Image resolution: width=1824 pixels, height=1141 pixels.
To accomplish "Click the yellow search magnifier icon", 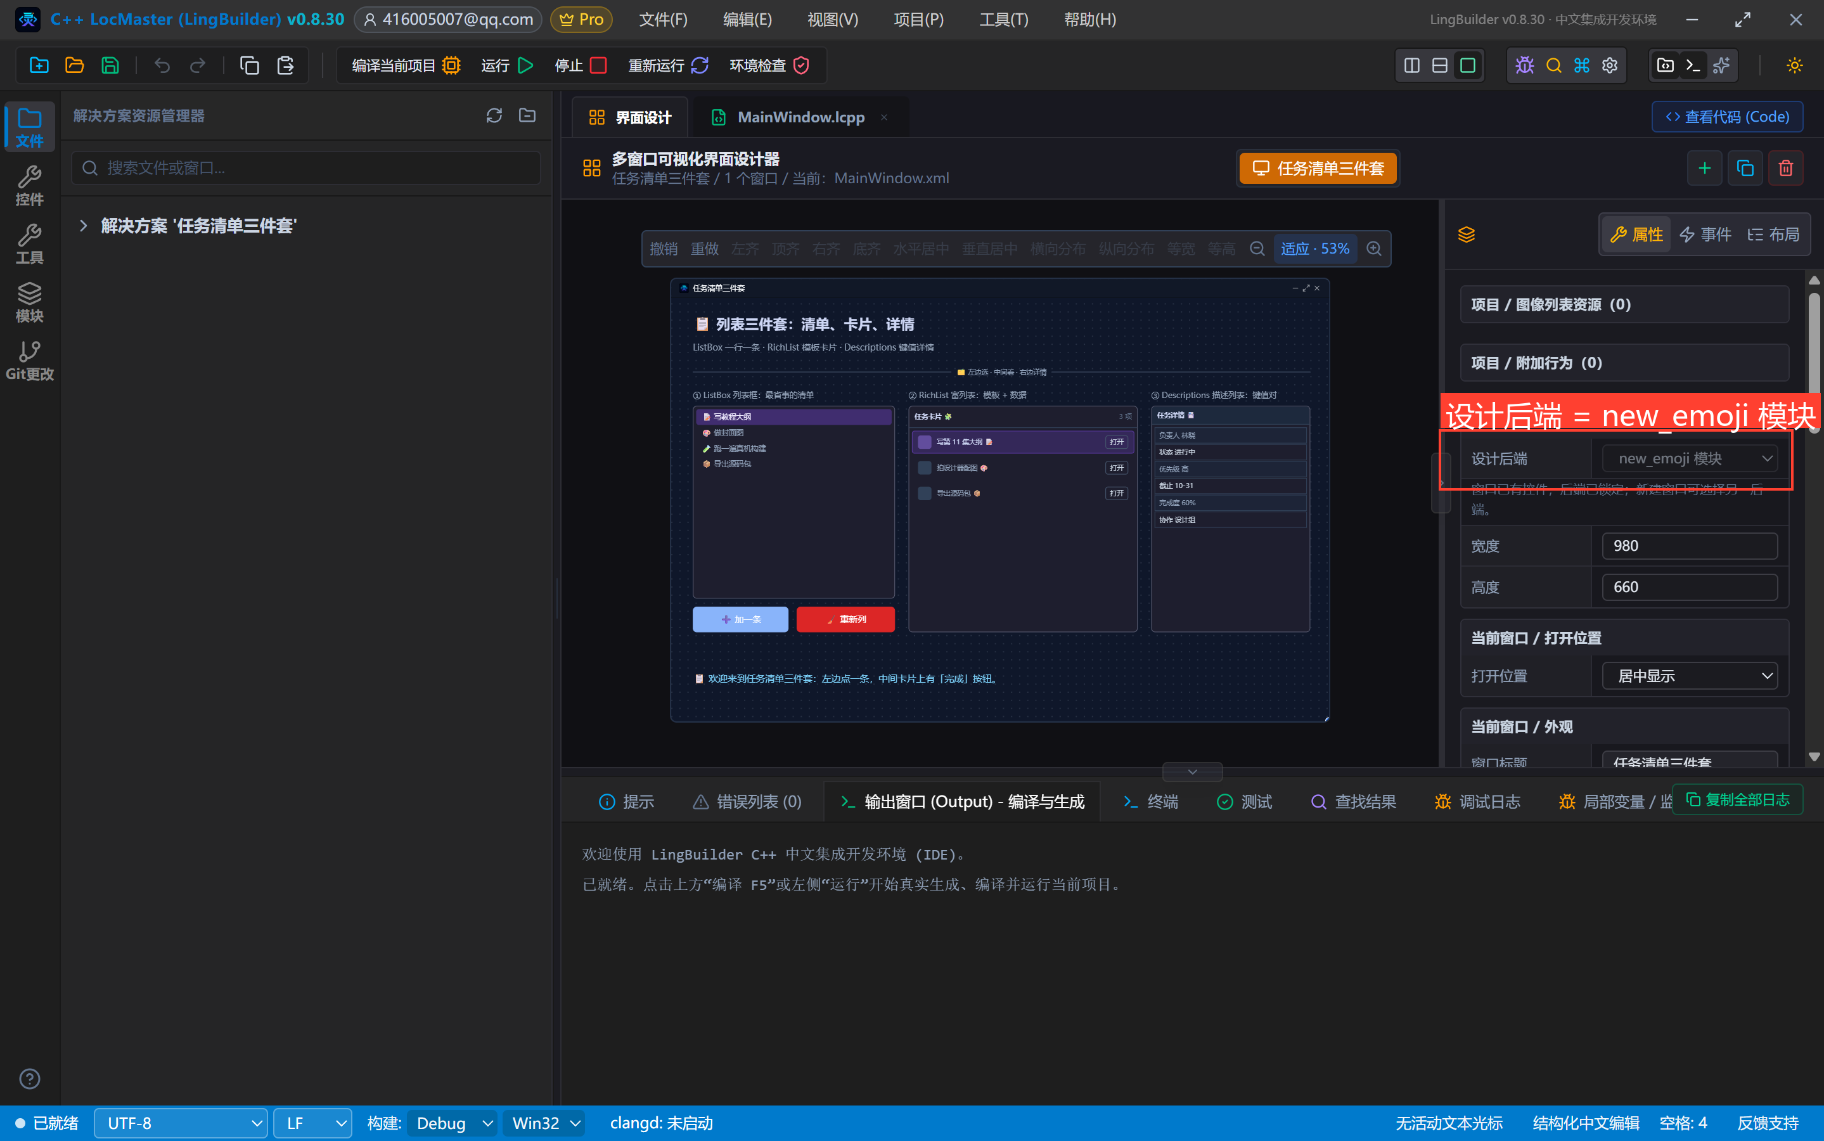I will pyautogui.click(x=1553, y=66).
